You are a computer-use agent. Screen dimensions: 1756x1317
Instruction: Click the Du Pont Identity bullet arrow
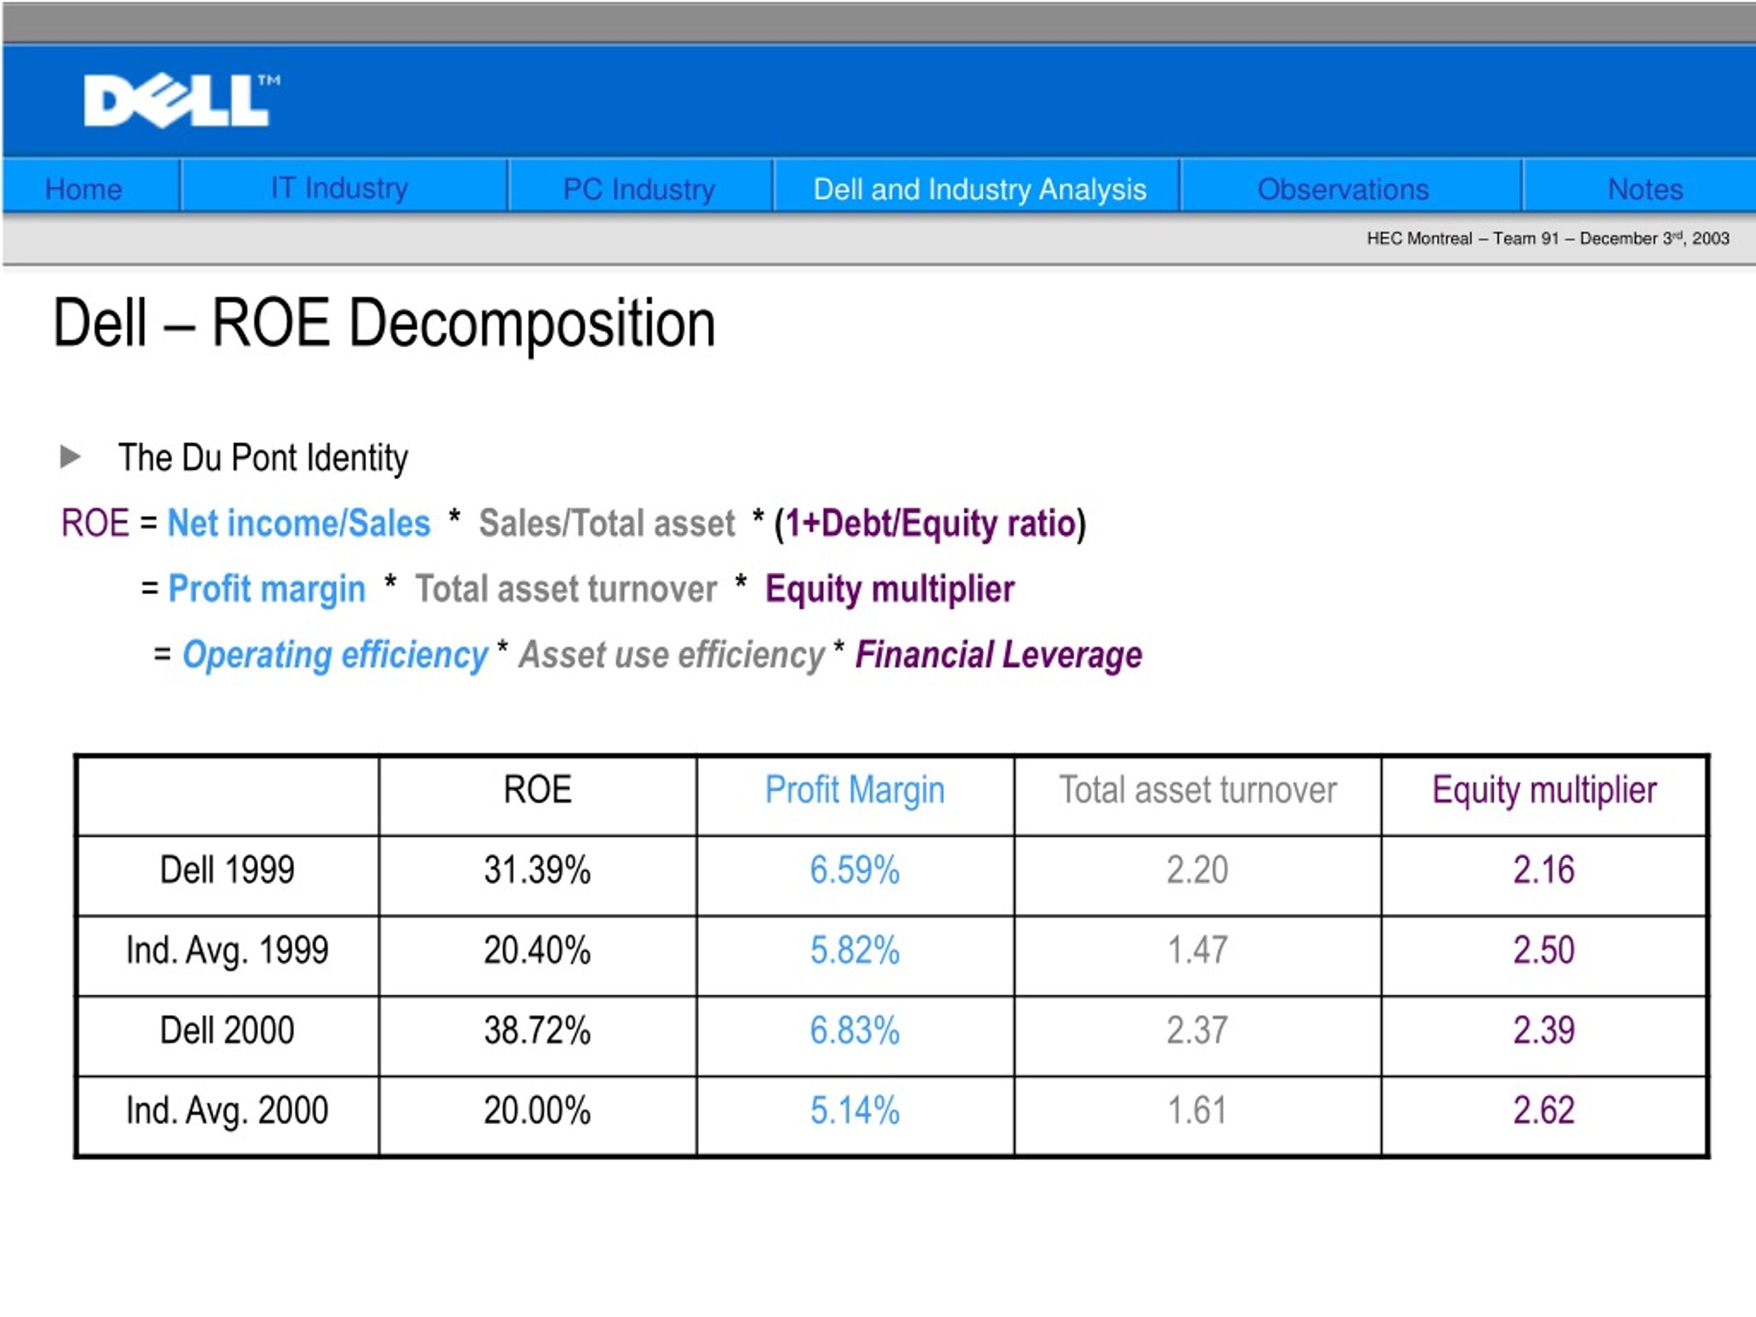point(71,456)
